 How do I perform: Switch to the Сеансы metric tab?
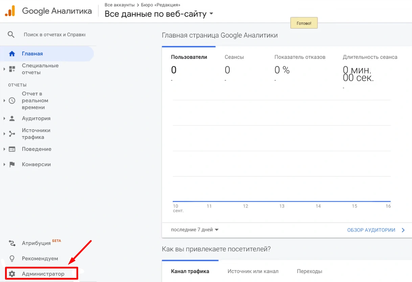click(234, 57)
